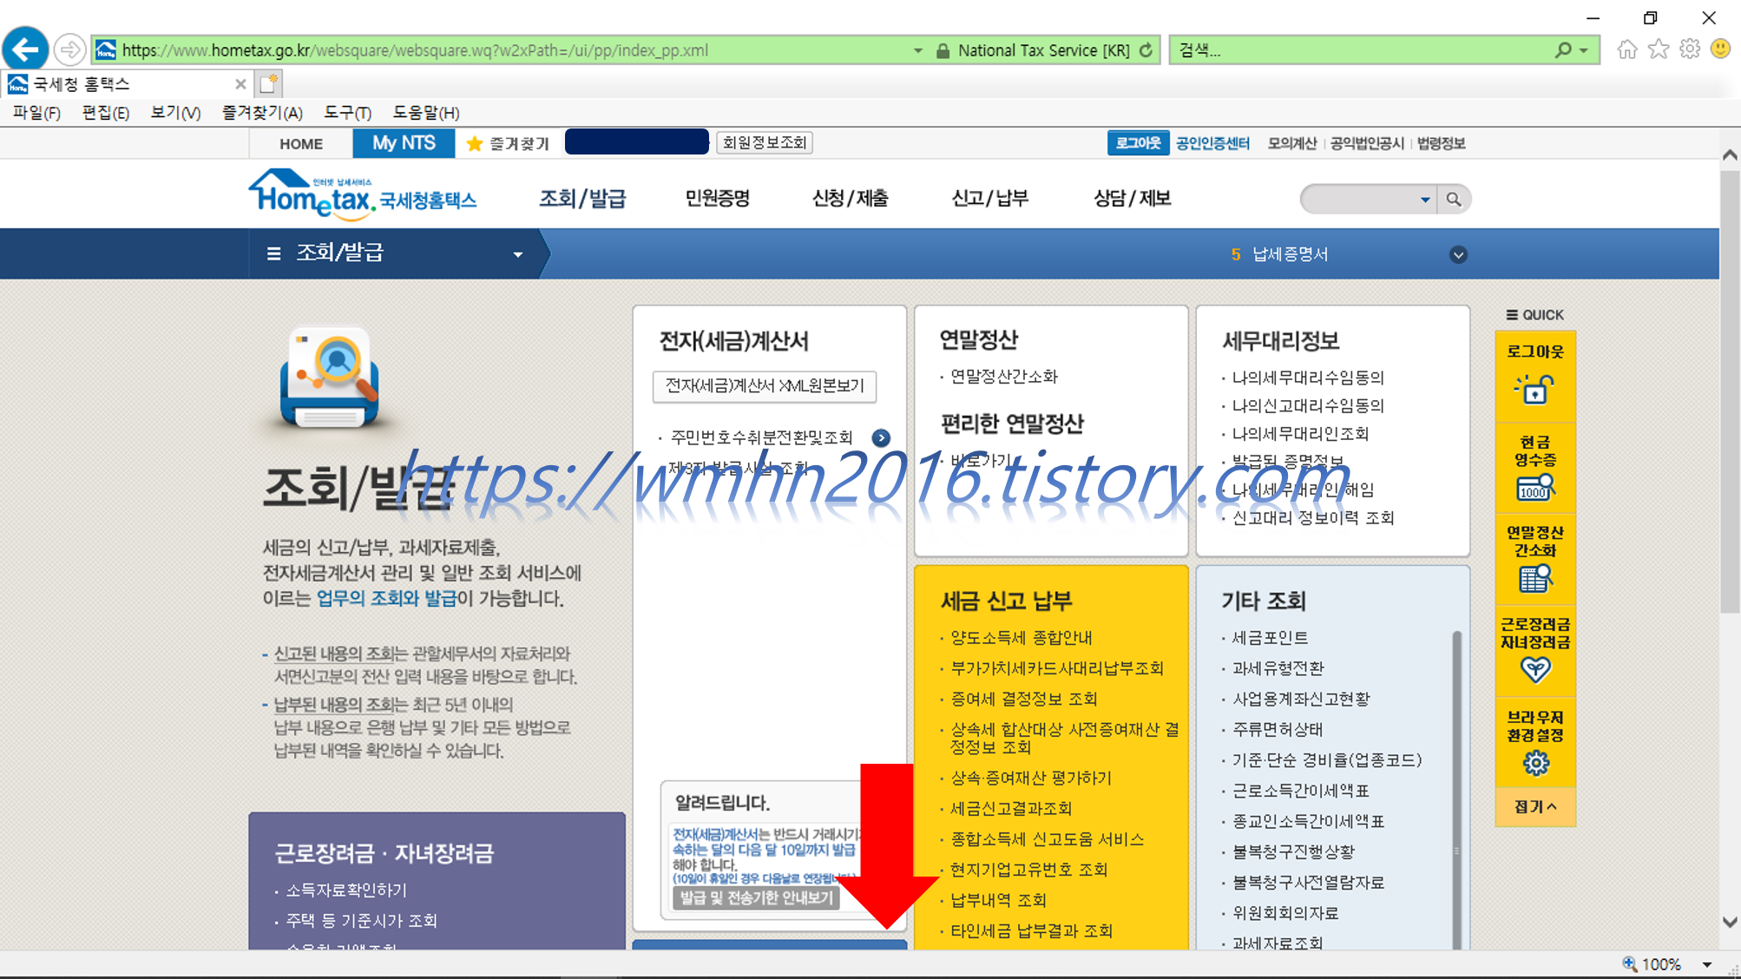Viewport: 1741px width, 979px height.
Task: Go to HOME tab
Action: tap(300, 144)
